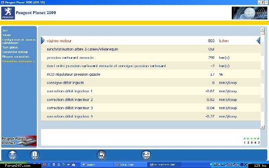The height and width of the screenshot is (168, 269).
Task: Click the F2 pause button
Action: coord(35,155)
